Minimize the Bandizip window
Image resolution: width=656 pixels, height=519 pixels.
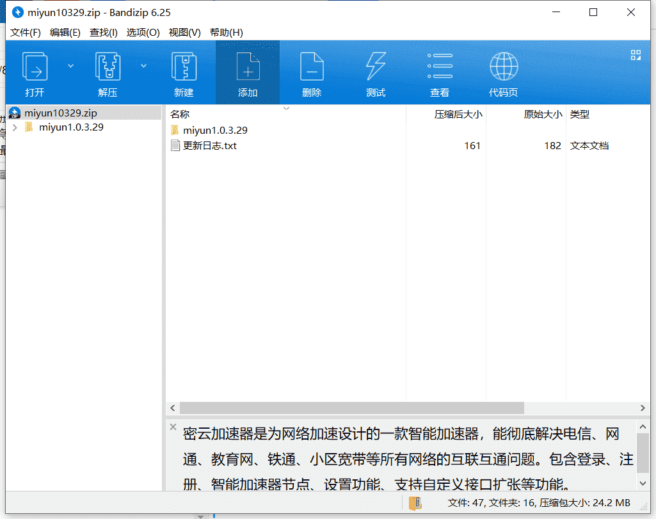click(556, 12)
